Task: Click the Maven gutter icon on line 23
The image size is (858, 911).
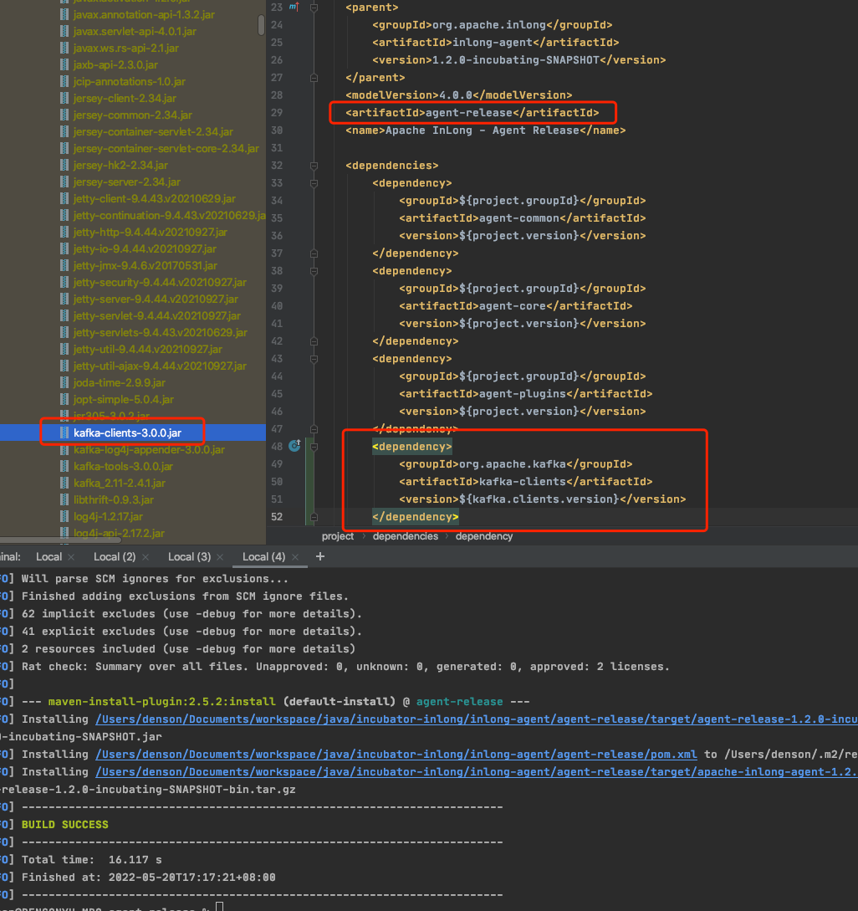Action: (x=294, y=7)
